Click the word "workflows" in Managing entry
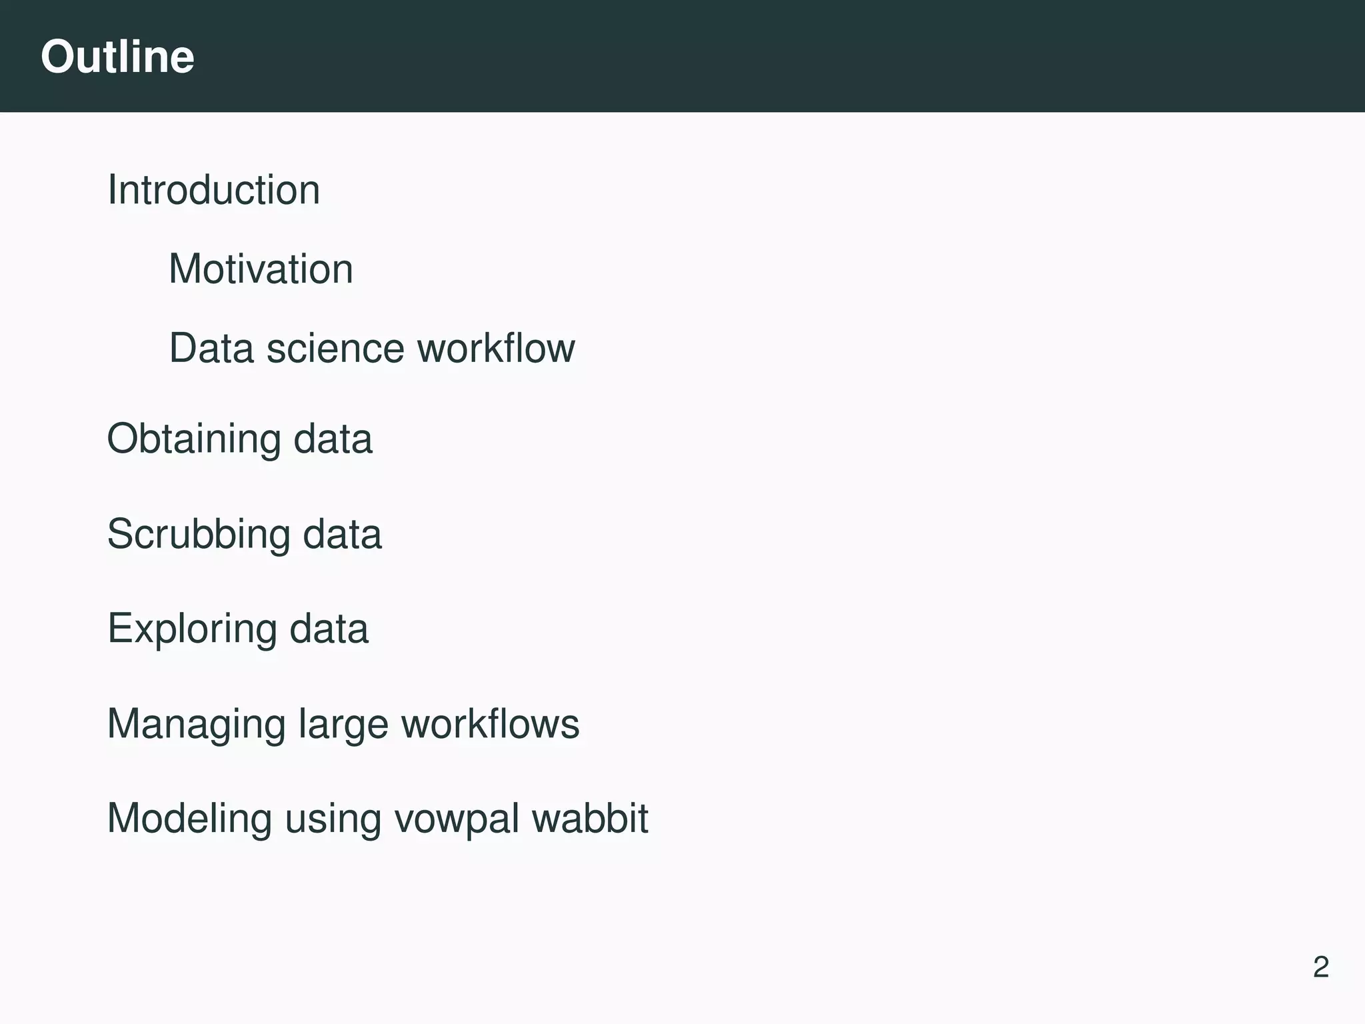 [x=490, y=724]
